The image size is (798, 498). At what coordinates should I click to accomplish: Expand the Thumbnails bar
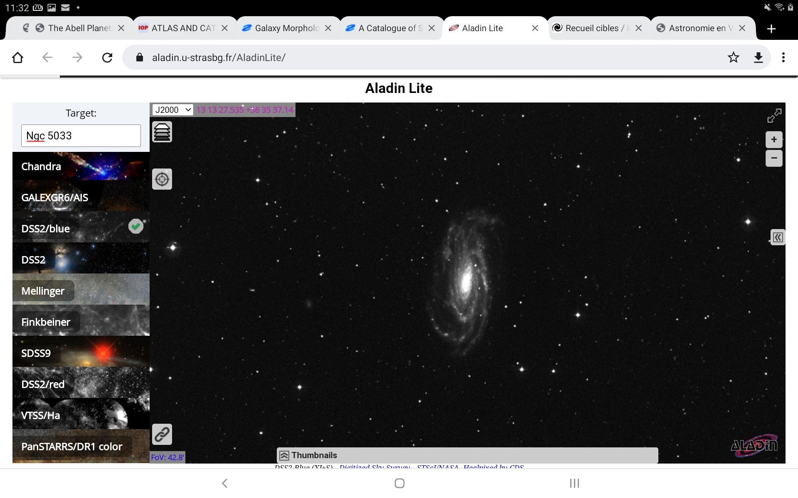click(x=467, y=455)
